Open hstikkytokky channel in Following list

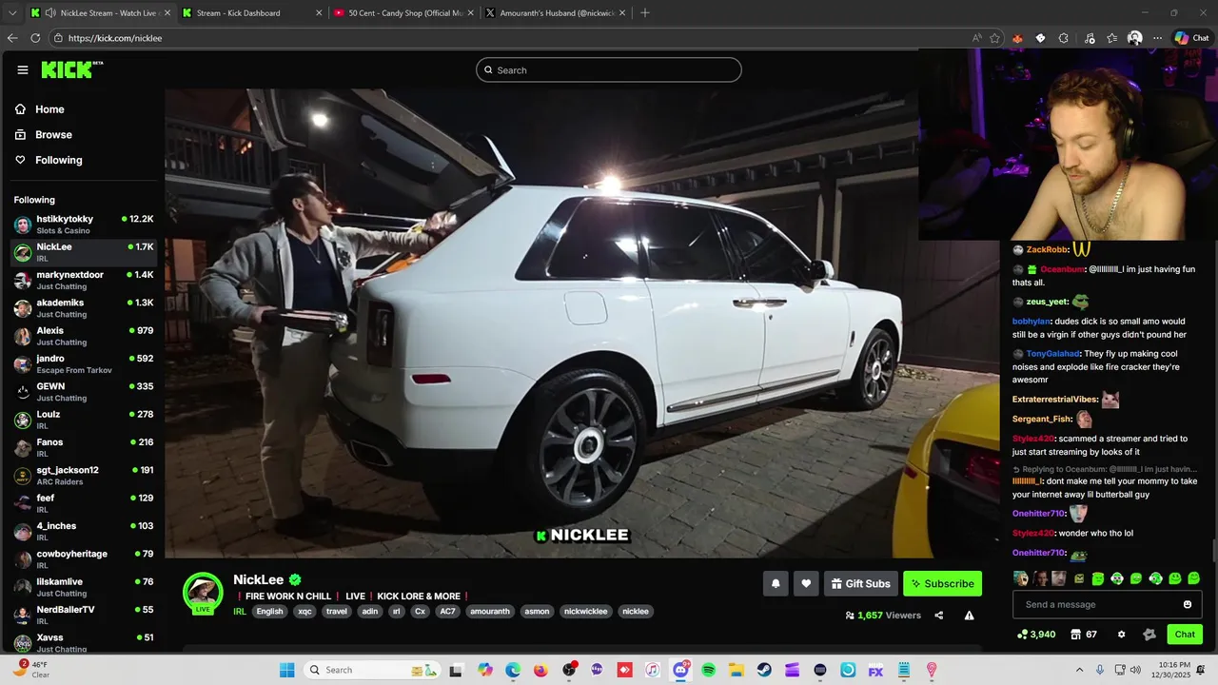coord(84,225)
